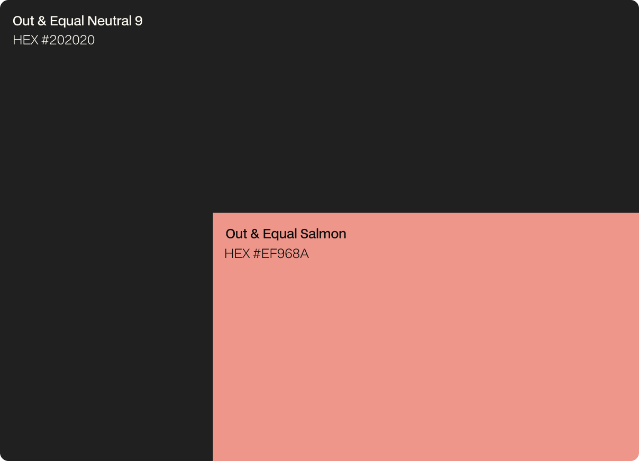
Task: Click "Equal" in the Salmon title
Action: click(280, 234)
